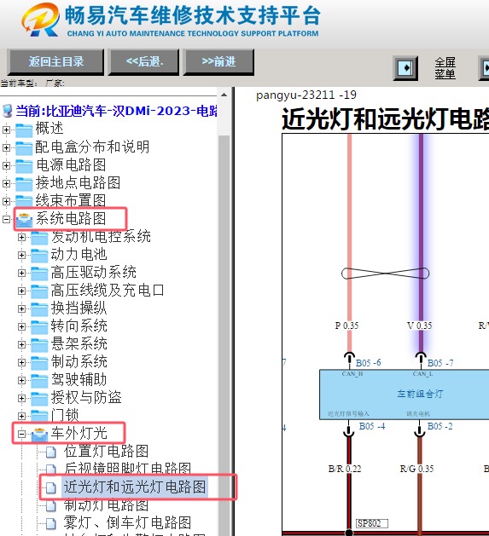Select the 车外灯光 tree item
Screen dimensions: 489x536
click(79, 434)
